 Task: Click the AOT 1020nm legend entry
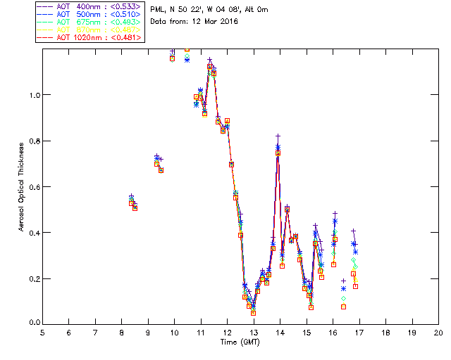click(89, 37)
